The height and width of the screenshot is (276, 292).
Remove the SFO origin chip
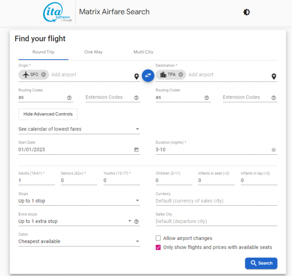(44, 74)
